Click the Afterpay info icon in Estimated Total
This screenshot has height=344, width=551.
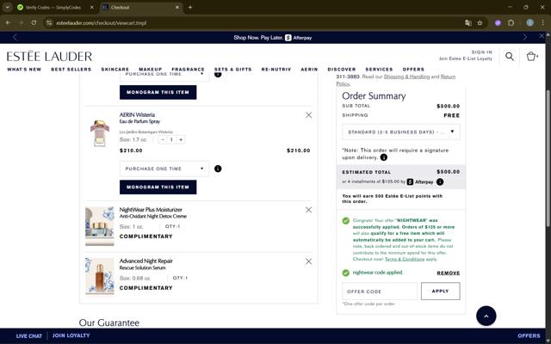pos(440,181)
